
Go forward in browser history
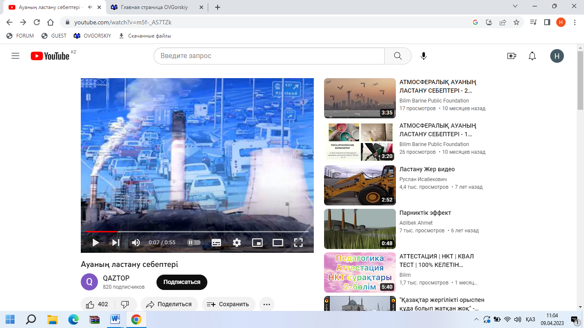pyautogui.click(x=23, y=22)
